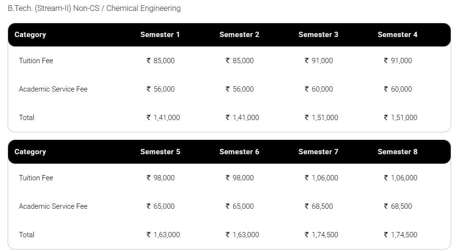Screen dimensions: 454x250
Task: Click Category header above Semester 1 table
Action: (30, 35)
